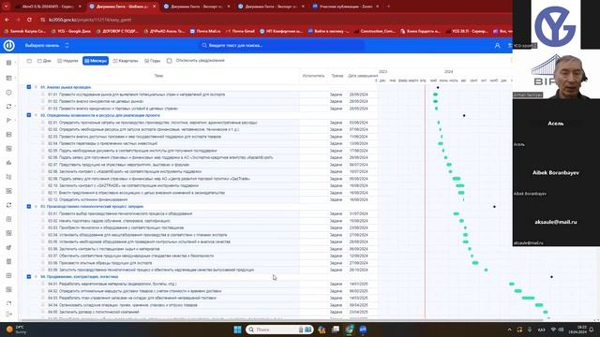
Task: Click the topmost grid icon in left sidebar
Action: 8,63
